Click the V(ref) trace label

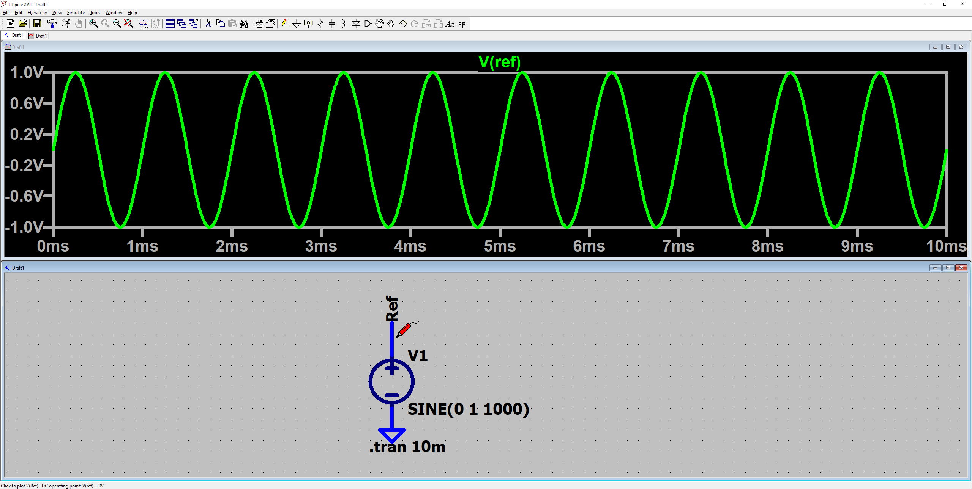499,62
